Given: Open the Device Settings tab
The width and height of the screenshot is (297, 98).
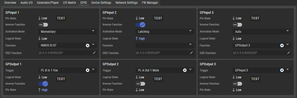Looking at the screenshot, I should [101, 3].
